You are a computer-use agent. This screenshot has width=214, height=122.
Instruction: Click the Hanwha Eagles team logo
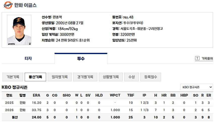pyautogui.click(x=8, y=5)
